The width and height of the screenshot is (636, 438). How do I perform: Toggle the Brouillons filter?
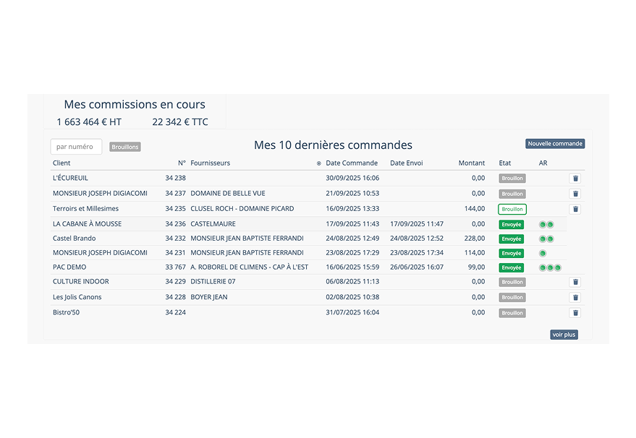(x=124, y=146)
